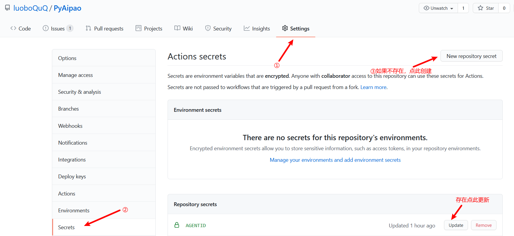
Task: Click the 'Updated 1 hour ago' text
Action: [412, 225]
